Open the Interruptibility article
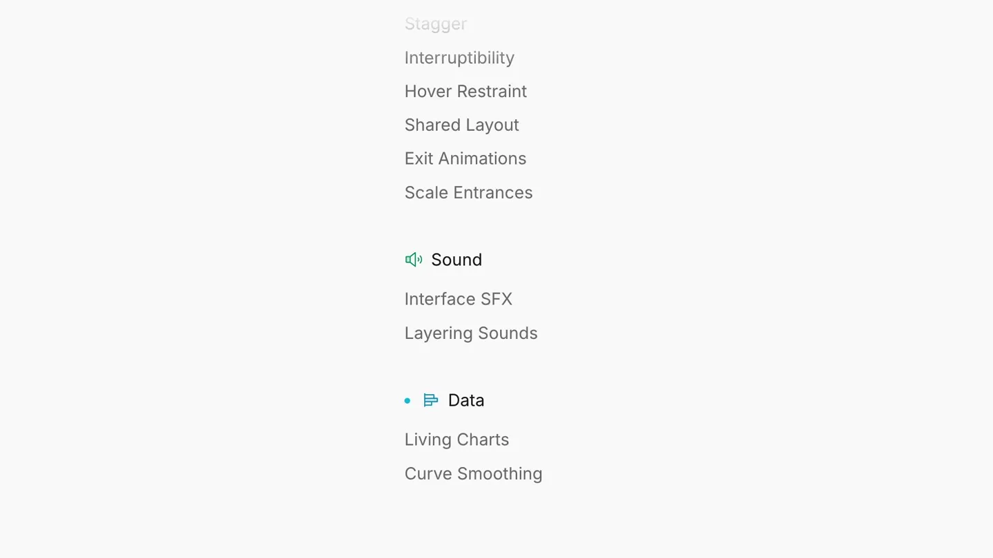The image size is (993, 558). pyautogui.click(x=459, y=58)
